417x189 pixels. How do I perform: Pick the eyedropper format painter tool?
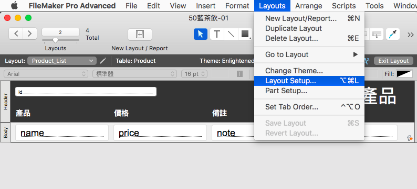pyautogui.click(x=393, y=34)
